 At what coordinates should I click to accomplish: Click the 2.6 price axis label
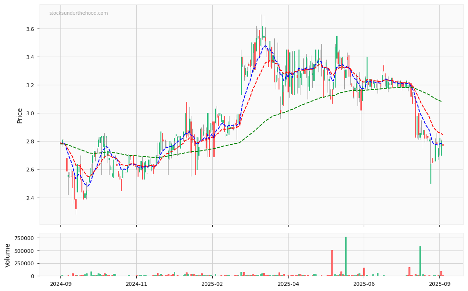[31, 170]
